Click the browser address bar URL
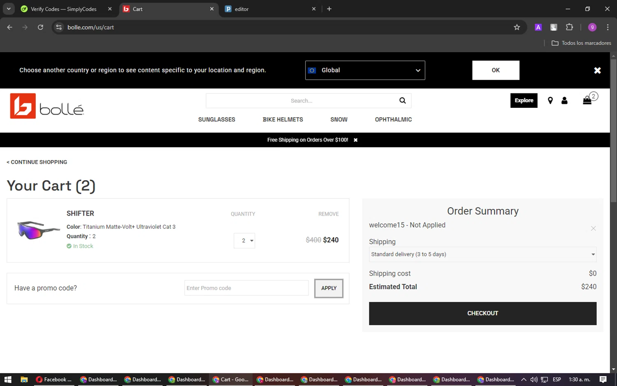The image size is (617, 386). [x=90, y=27]
